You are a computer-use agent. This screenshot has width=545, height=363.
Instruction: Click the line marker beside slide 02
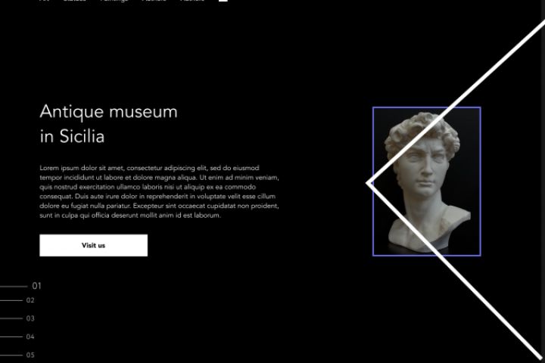coord(11,300)
